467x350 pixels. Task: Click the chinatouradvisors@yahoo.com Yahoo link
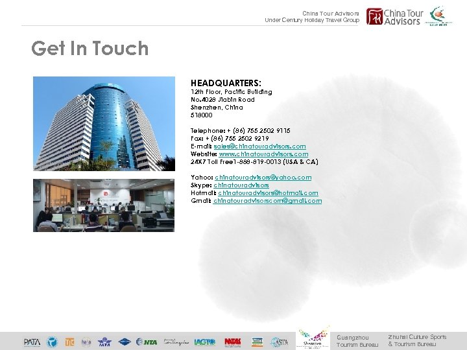point(263,178)
